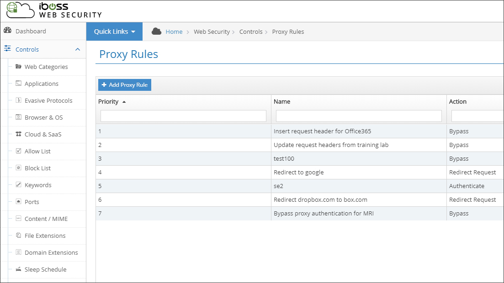Click the Content / MIME icon
This screenshot has width=504, height=283.
coord(19,219)
